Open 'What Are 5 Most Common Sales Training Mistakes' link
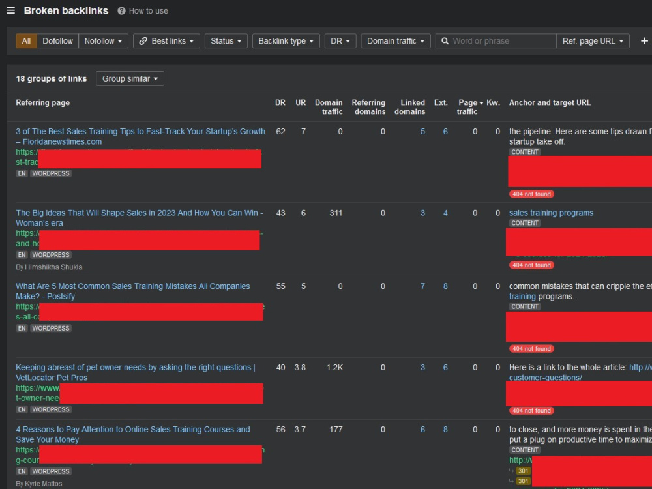This screenshot has width=652, height=489. tap(133, 291)
